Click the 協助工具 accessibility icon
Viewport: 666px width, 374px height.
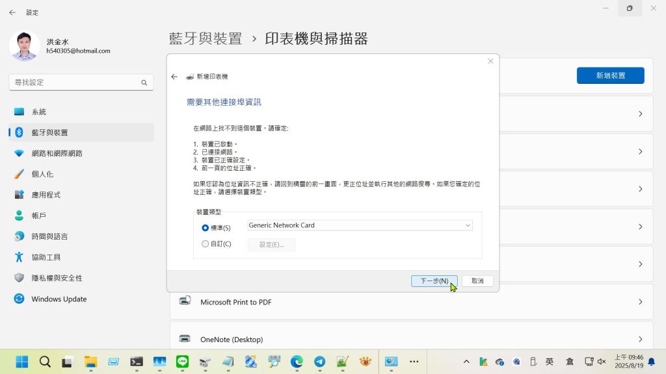(19, 257)
